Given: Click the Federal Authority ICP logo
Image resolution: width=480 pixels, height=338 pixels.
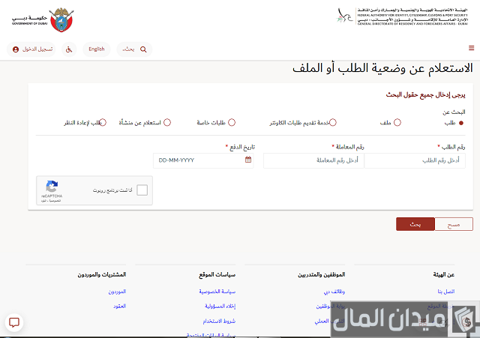Looking at the screenshot, I should 402,16.
